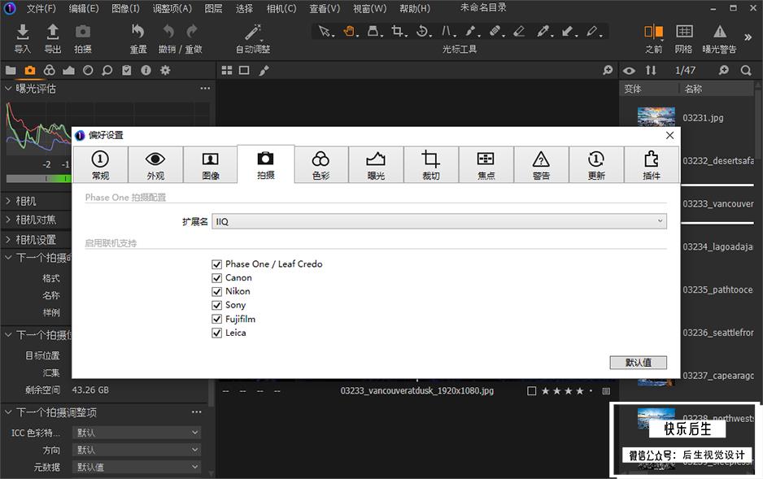Expand the toolbar overflow chevron
This screenshot has width=763, height=479.
(x=748, y=37)
